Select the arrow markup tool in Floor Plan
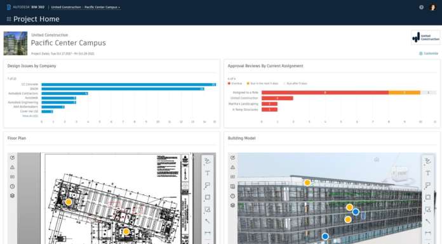 point(208,221)
